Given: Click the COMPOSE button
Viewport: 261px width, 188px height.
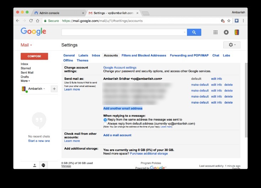Looking at the screenshot, I should (34, 56).
